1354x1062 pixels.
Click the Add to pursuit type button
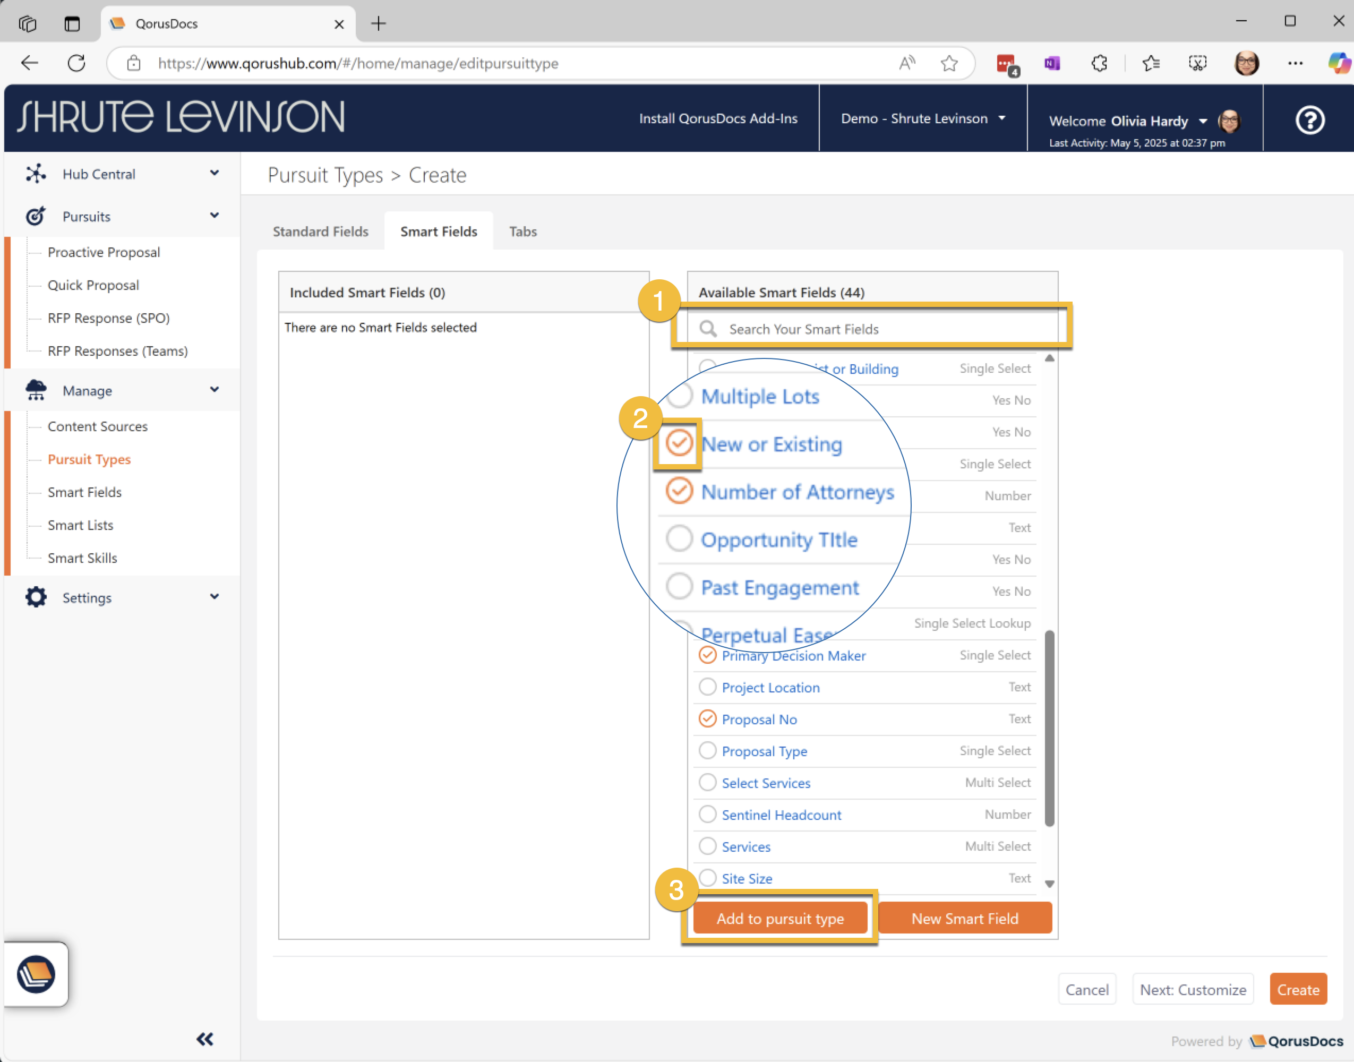coord(779,919)
